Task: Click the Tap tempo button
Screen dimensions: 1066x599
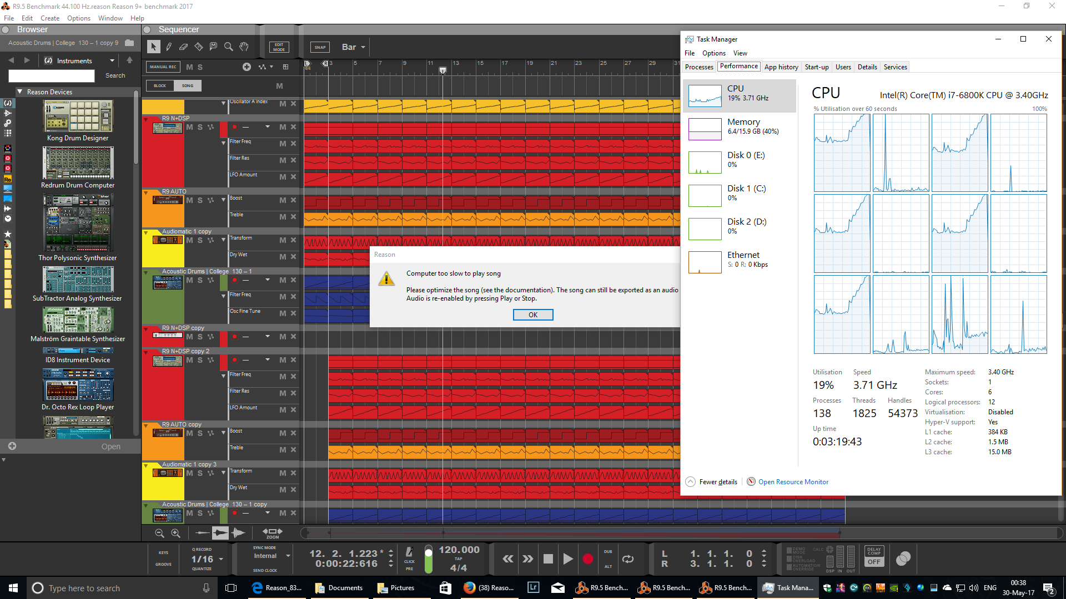Action: 458,559
